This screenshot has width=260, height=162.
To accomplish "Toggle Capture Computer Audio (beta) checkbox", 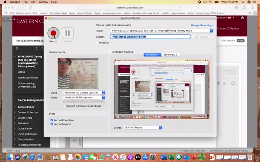I will point(64,106).
